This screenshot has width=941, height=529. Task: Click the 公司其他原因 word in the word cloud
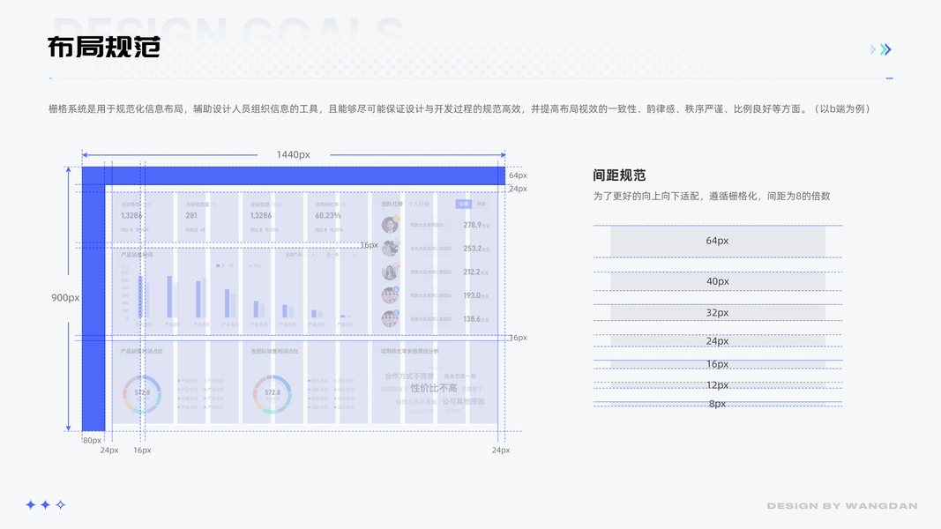pos(463,401)
